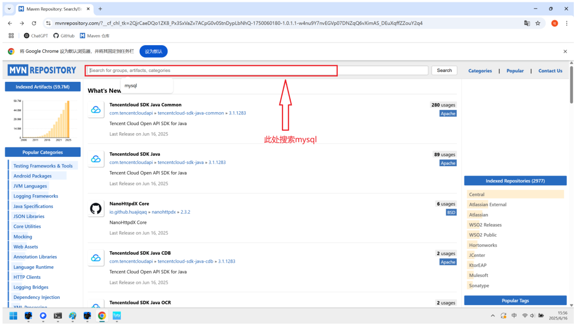
Task: Open the Contact Us nav link
Action: (550, 71)
